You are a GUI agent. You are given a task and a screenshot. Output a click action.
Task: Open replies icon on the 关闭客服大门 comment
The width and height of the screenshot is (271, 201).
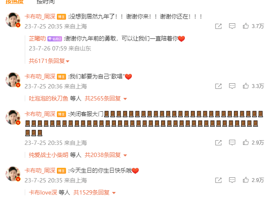[x=232, y=142]
